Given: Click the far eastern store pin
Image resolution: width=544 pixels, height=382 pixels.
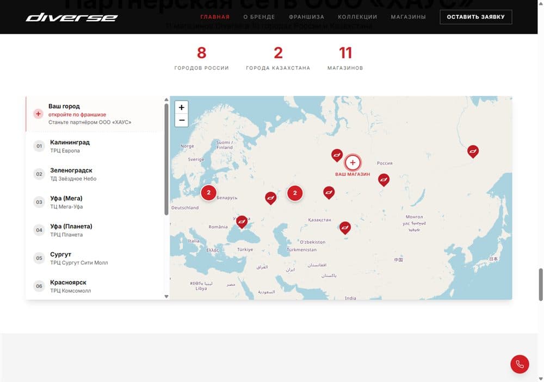Looking at the screenshot, I should (x=473, y=151).
